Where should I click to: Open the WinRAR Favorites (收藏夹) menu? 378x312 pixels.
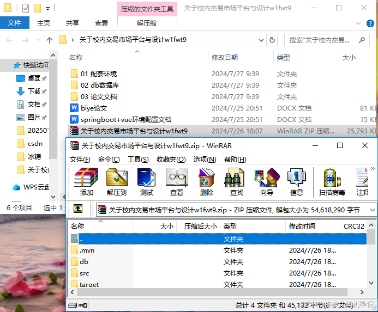pyautogui.click(x=171, y=160)
